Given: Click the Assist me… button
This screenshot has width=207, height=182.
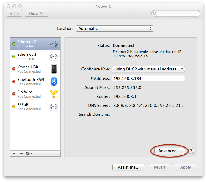Looking at the screenshot, I should [129, 167].
